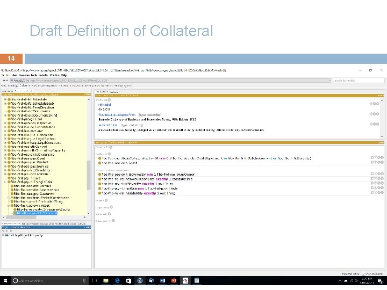Open the Window menu
This screenshot has width=387, height=290.
tap(55, 75)
